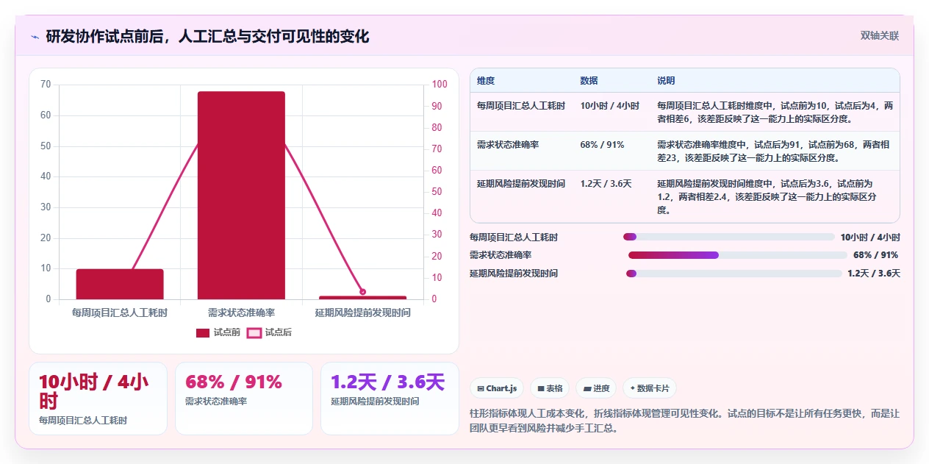Click the lightning icon beside the dashboard title

tap(35, 37)
